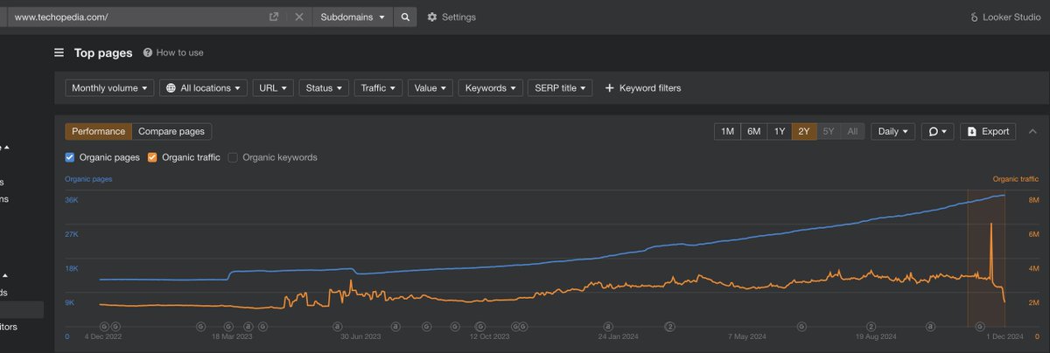Screen dimensions: 1050x353
Task: Switch to the Performance tab
Action: pyautogui.click(x=98, y=131)
